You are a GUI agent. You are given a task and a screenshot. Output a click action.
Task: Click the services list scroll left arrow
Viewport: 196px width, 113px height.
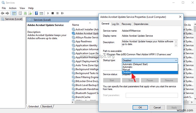pyautogui.click(x=73, y=102)
